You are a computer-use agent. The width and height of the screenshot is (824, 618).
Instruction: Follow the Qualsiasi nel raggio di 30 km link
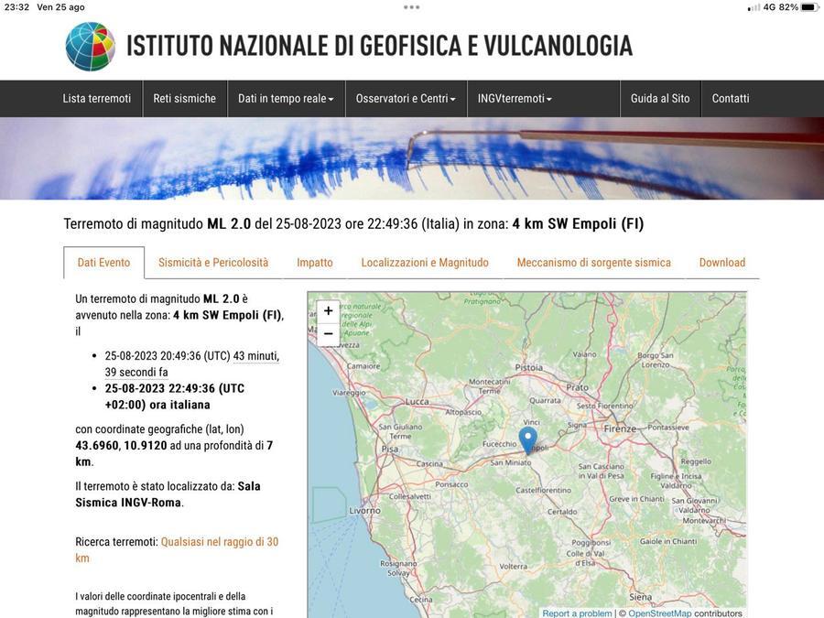tap(177, 549)
